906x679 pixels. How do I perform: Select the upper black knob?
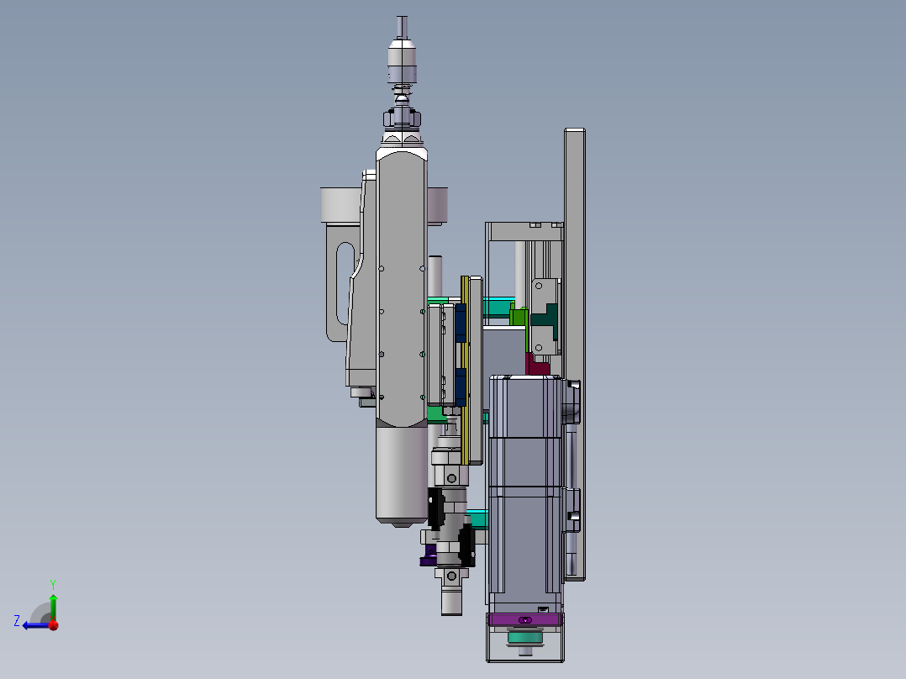435,508
